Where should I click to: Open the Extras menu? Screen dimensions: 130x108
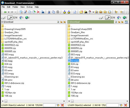pos(30,7)
